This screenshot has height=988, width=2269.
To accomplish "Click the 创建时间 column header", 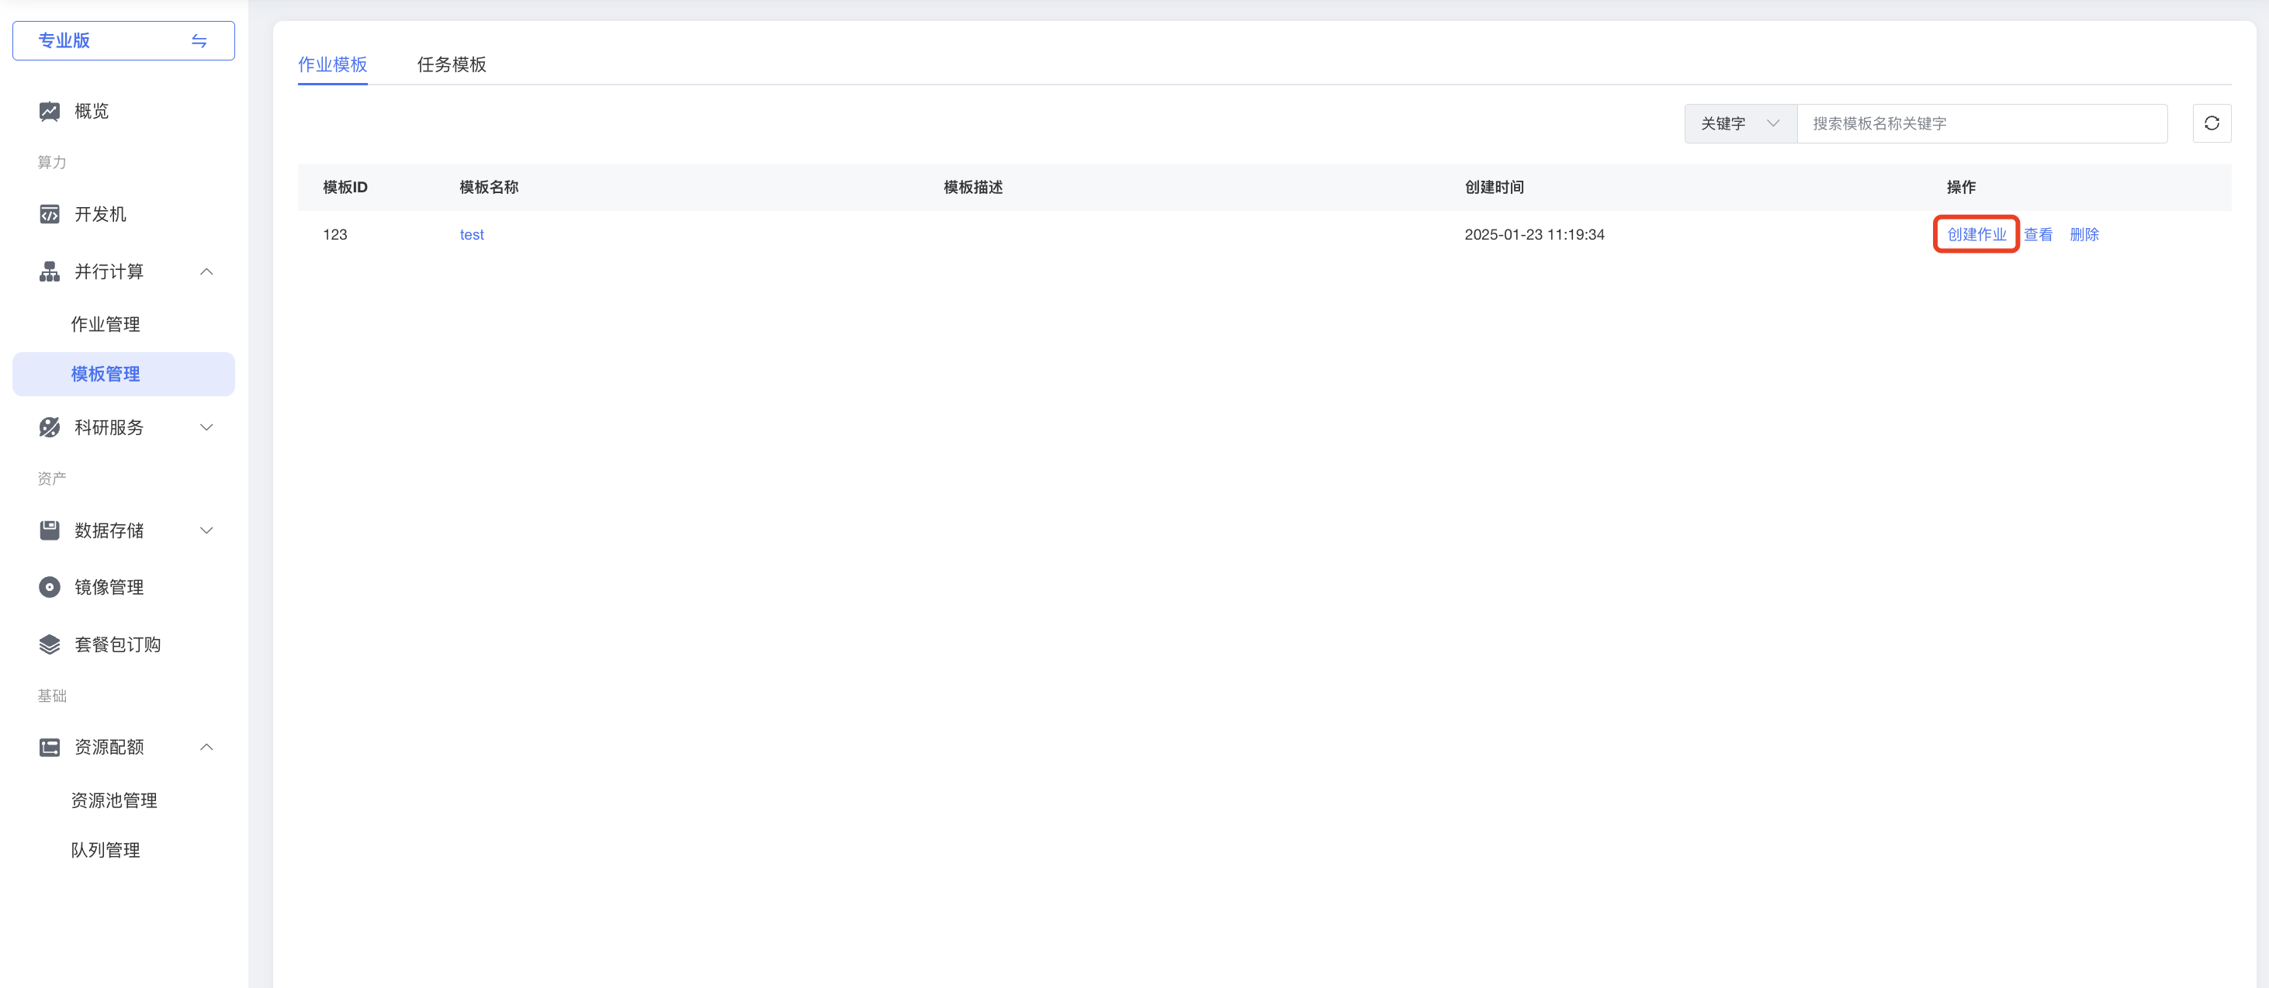I will click(x=1494, y=187).
